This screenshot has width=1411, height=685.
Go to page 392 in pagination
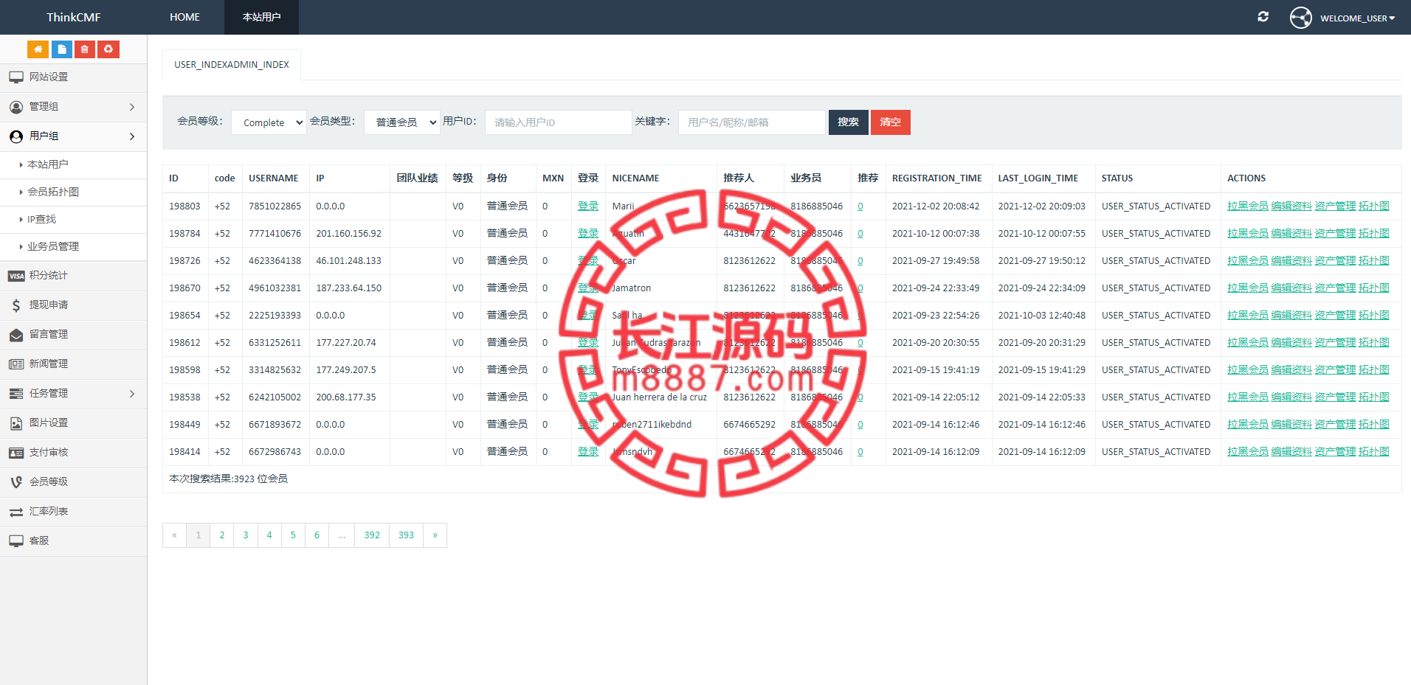[x=372, y=535]
